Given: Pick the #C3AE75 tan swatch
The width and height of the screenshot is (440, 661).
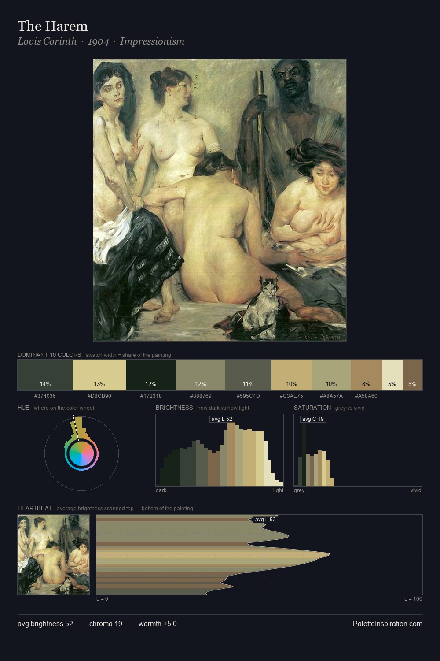Looking at the screenshot, I should click(292, 375).
